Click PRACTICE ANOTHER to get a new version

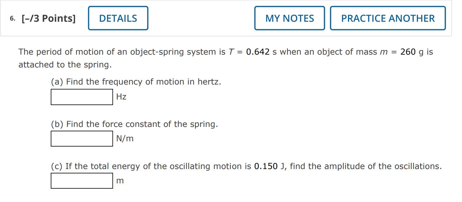[x=388, y=18]
